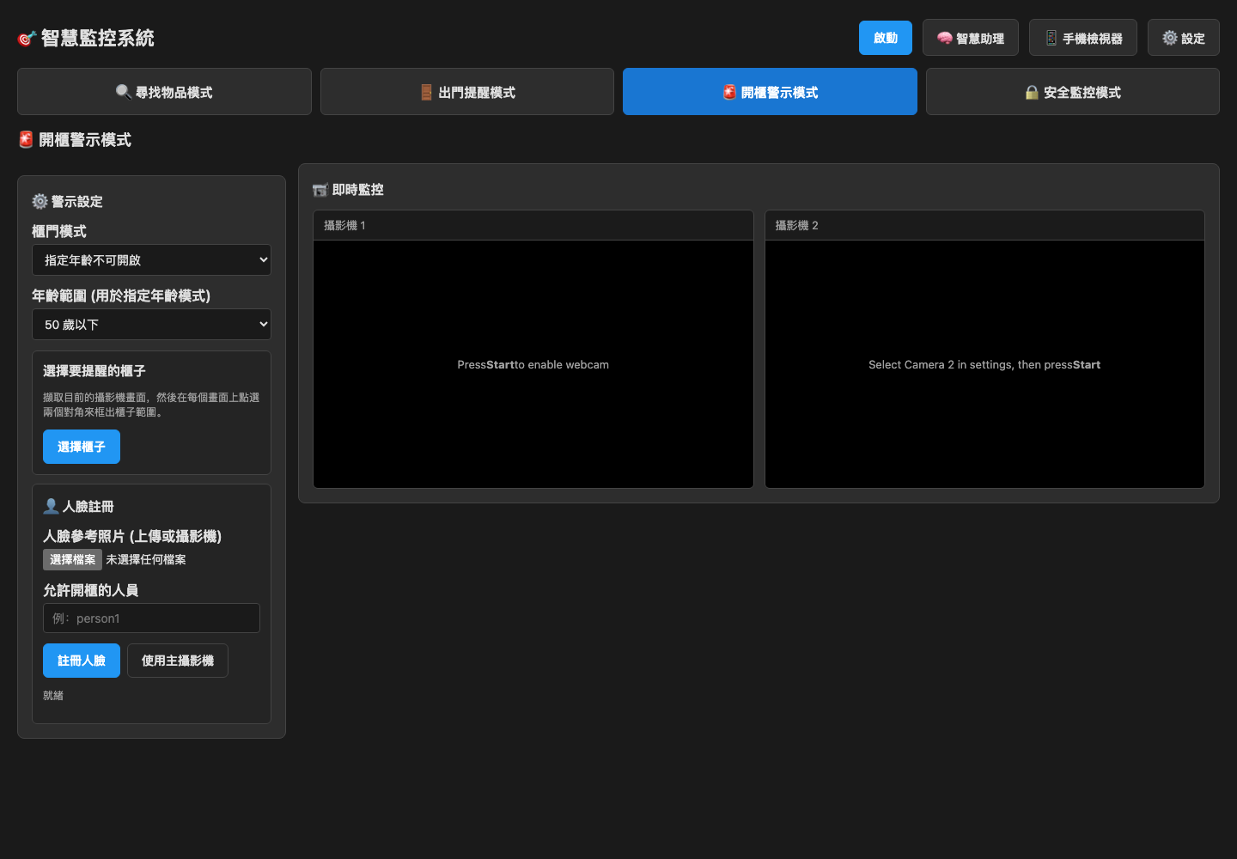Select the 開櫃警示模式 tab
The image size is (1237, 859).
click(x=770, y=92)
